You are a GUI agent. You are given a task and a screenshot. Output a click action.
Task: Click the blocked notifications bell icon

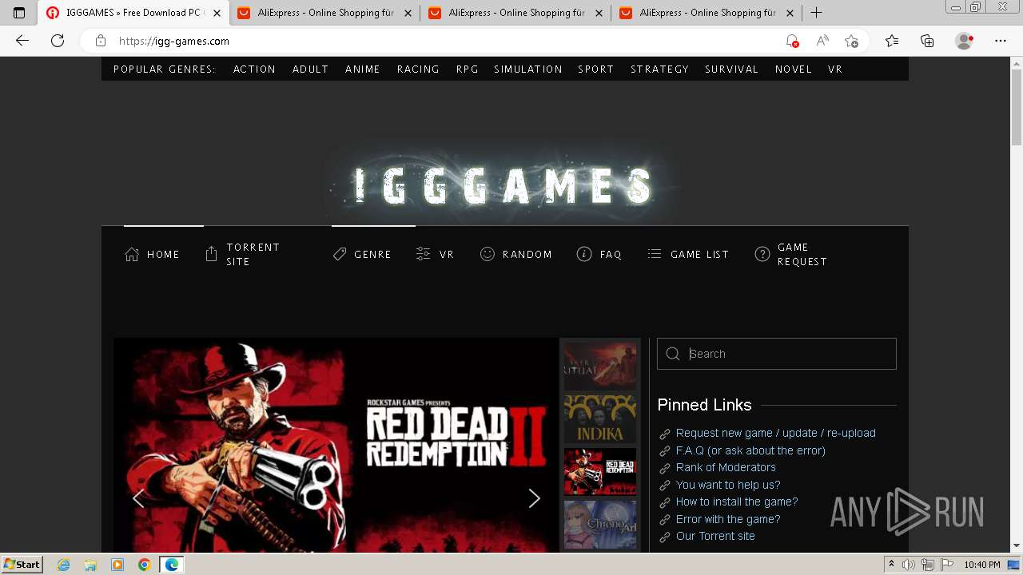coord(792,41)
